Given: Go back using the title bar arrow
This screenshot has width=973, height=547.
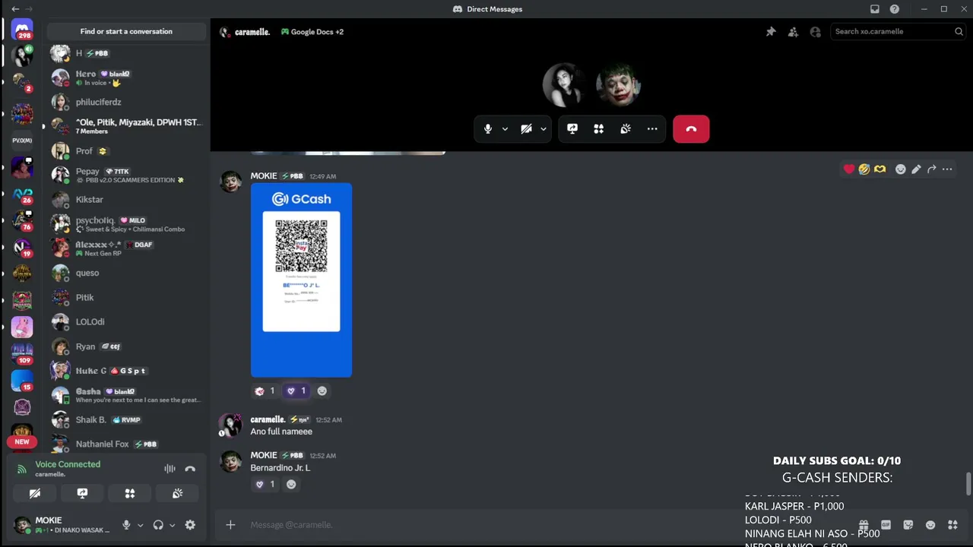Looking at the screenshot, I should point(15,9).
